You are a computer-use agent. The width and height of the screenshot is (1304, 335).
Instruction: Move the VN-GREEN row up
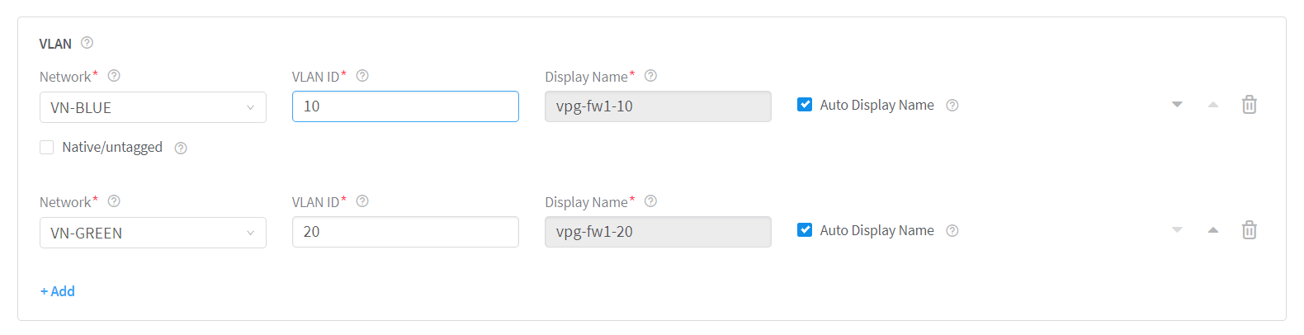pyautogui.click(x=1212, y=230)
